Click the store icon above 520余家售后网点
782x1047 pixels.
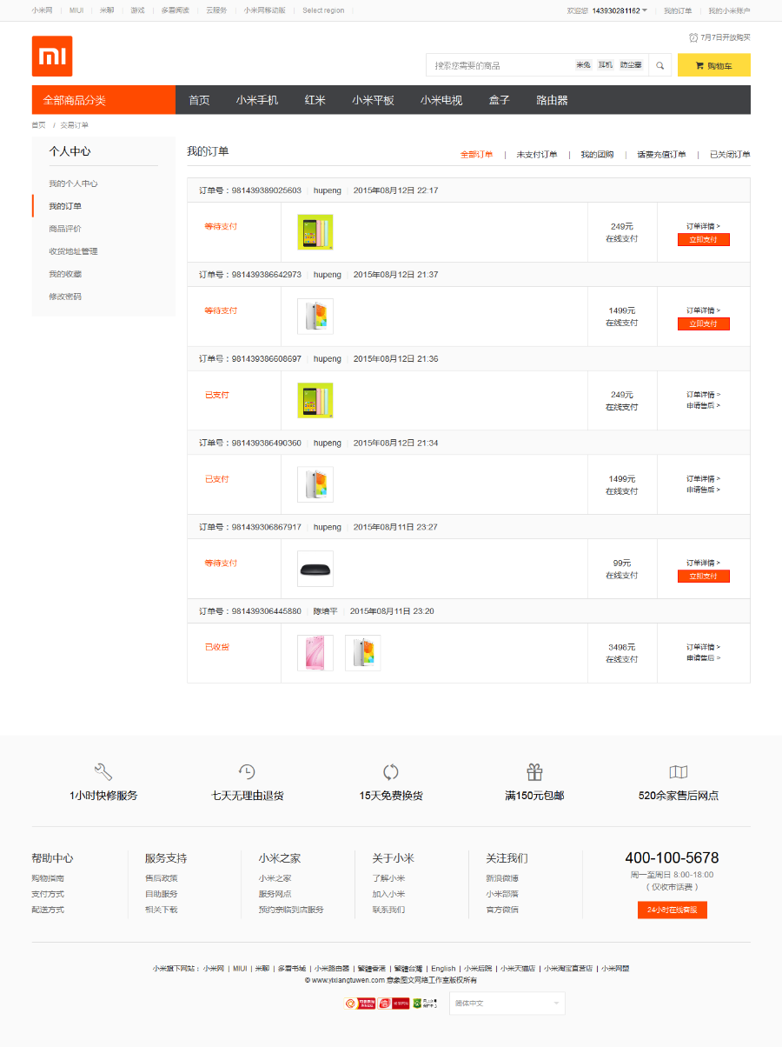[x=679, y=770]
